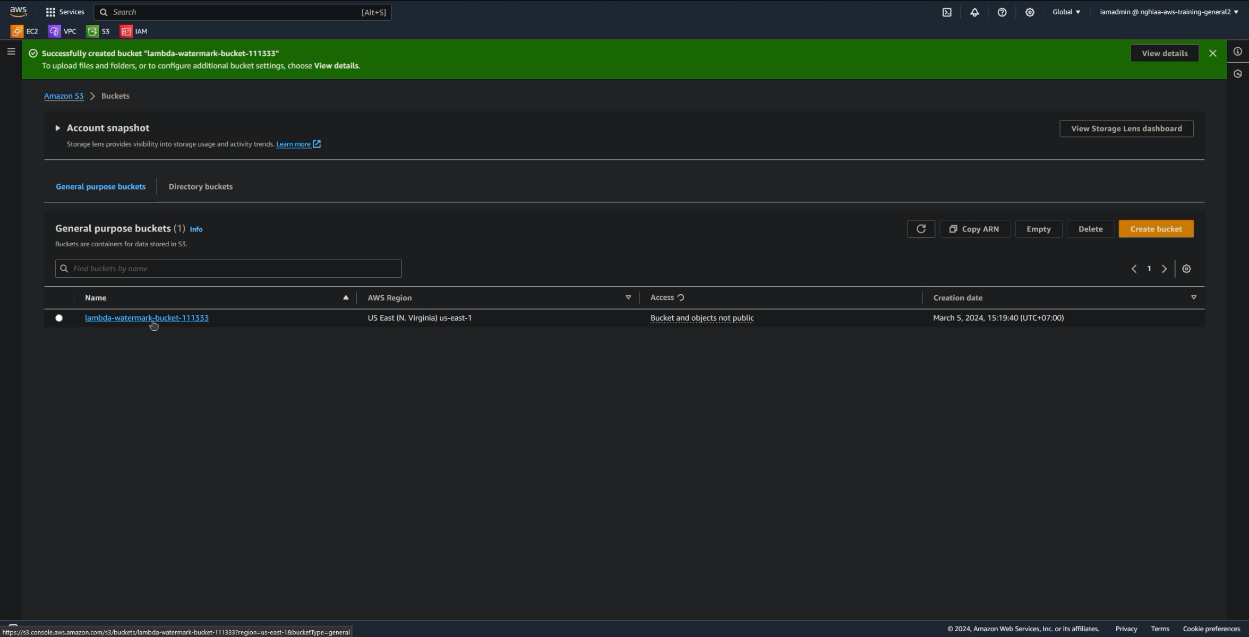
Task: Refresh the buckets list
Action: coord(921,229)
